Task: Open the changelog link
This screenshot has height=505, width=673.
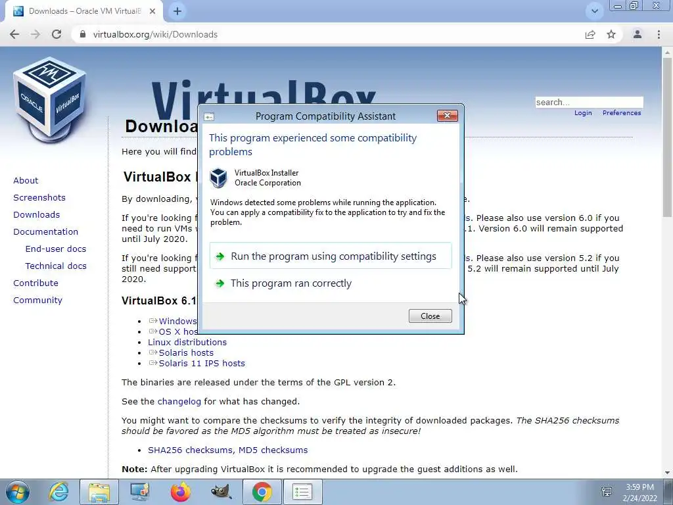Action: tap(179, 402)
